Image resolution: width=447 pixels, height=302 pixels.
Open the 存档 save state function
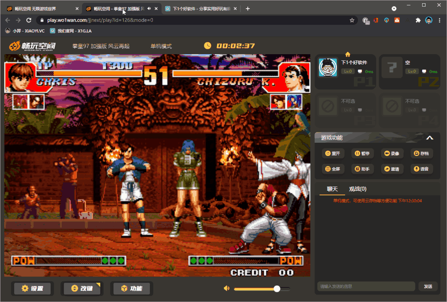pos(421,153)
